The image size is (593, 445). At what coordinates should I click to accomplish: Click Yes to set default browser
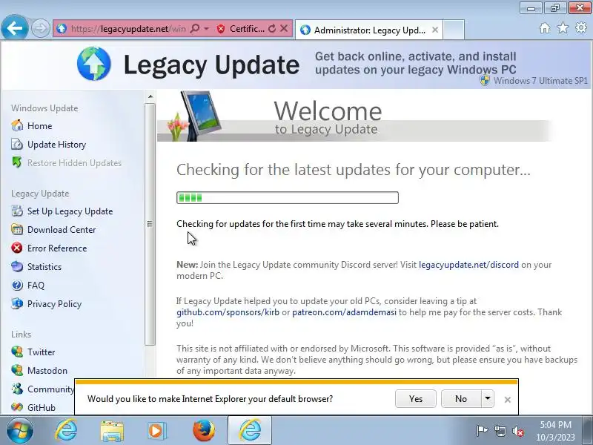click(x=416, y=399)
